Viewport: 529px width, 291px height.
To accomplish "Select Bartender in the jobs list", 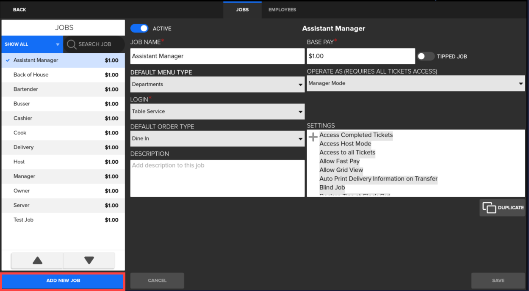I will [26, 89].
